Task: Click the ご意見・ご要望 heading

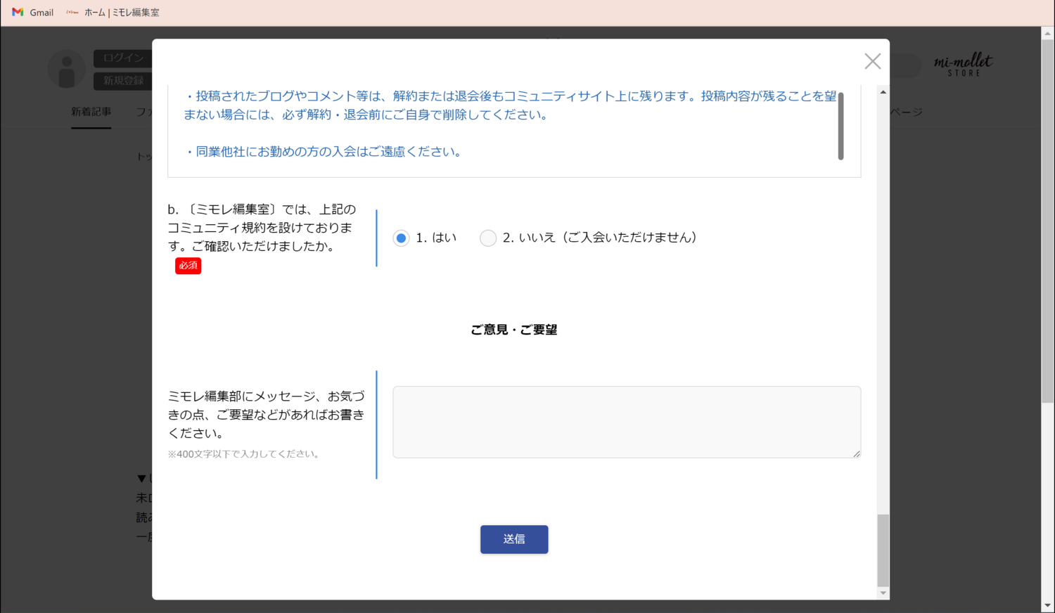Action: pos(514,330)
